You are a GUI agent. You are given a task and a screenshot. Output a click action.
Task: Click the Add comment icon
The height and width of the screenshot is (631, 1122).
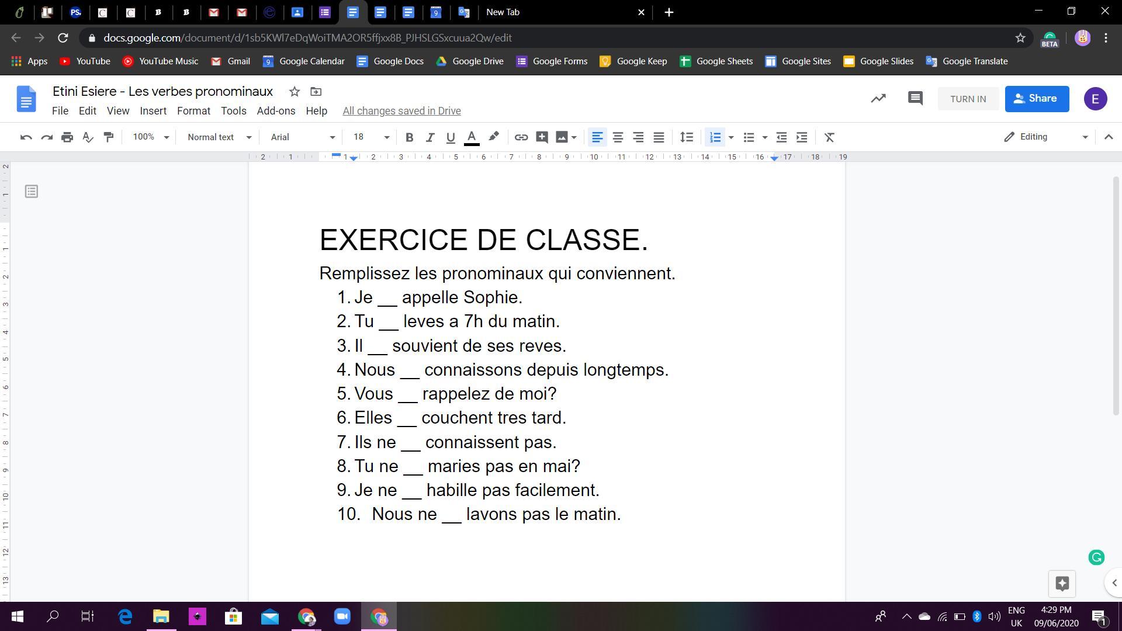coord(542,137)
